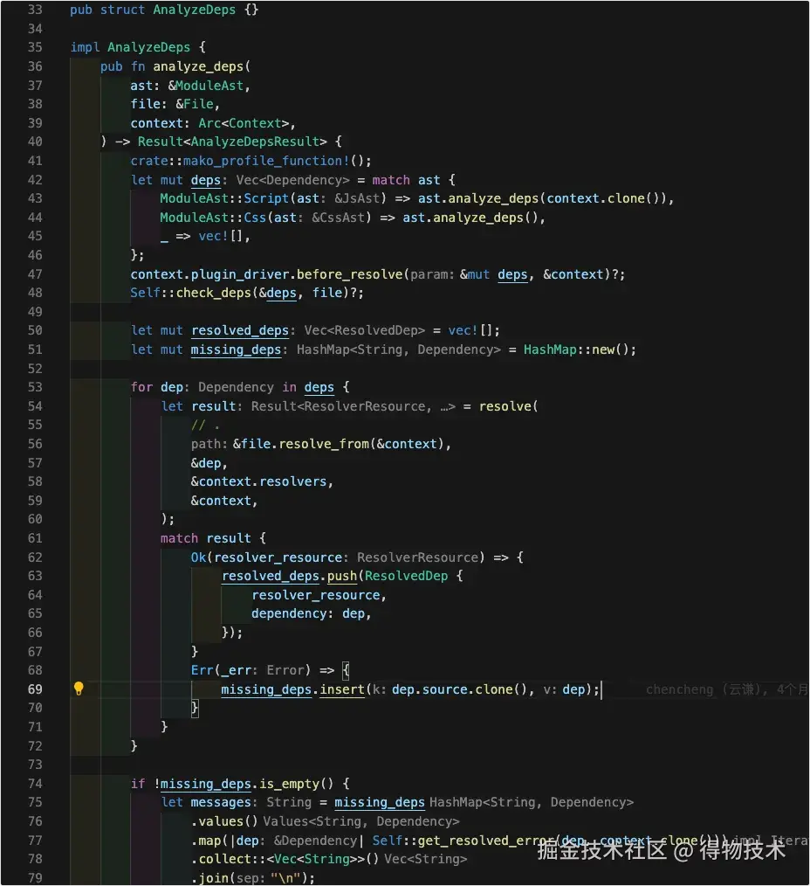Image resolution: width=810 pixels, height=886 pixels.
Task: Click 'ResolvedDep' struct literal on line 63
Action: pyautogui.click(x=406, y=576)
